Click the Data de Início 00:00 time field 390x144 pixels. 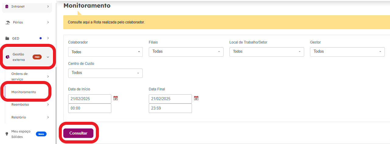90,108
